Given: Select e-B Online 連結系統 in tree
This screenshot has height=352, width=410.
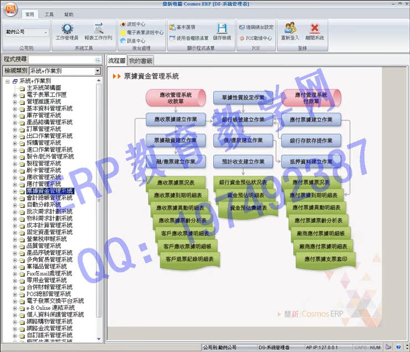Looking at the screenshot, I should pos(51,308).
